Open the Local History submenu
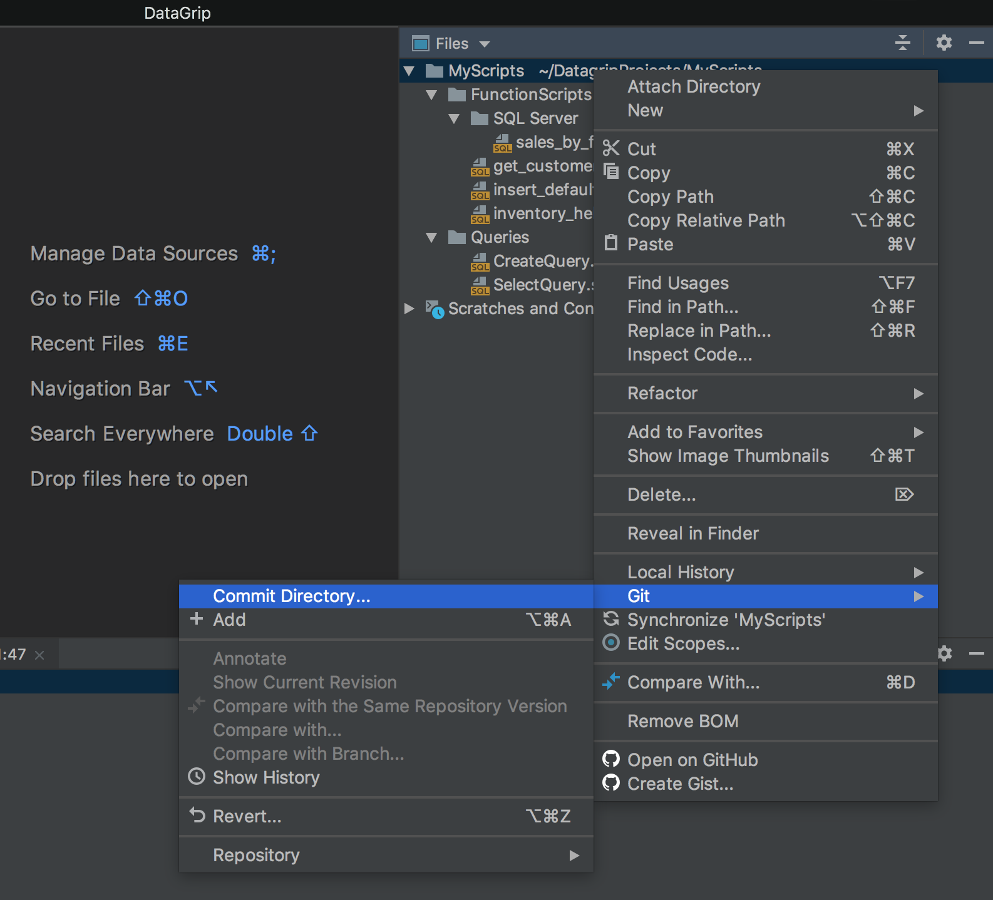993x900 pixels. coord(766,572)
